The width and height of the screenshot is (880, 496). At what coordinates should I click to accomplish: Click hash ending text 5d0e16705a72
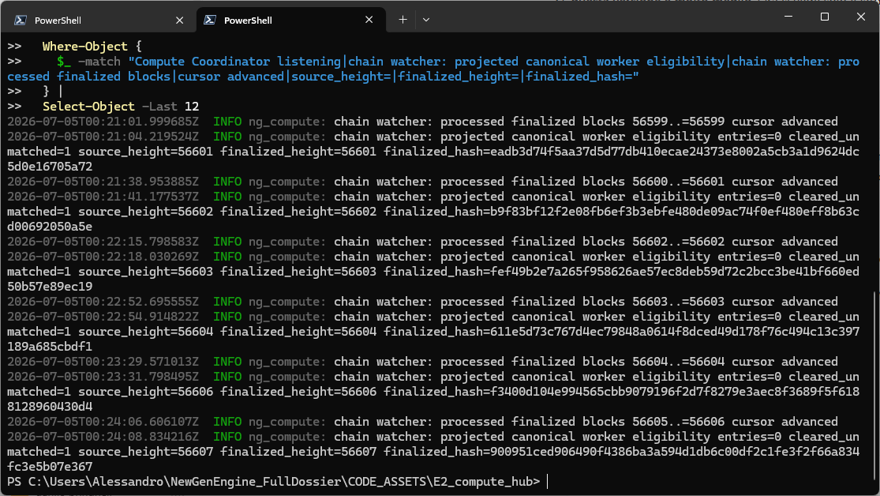[50, 167]
